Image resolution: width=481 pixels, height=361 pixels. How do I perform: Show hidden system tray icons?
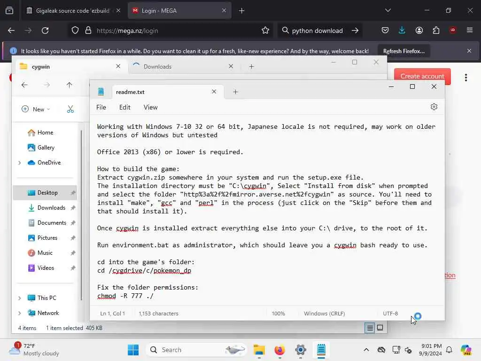(366, 350)
